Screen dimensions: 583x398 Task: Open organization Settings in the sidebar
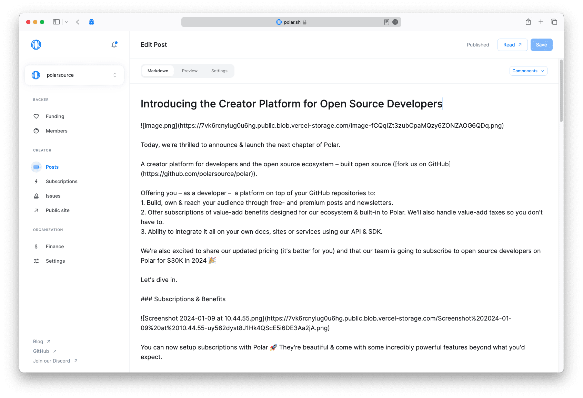pyautogui.click(x=56, y=261)
